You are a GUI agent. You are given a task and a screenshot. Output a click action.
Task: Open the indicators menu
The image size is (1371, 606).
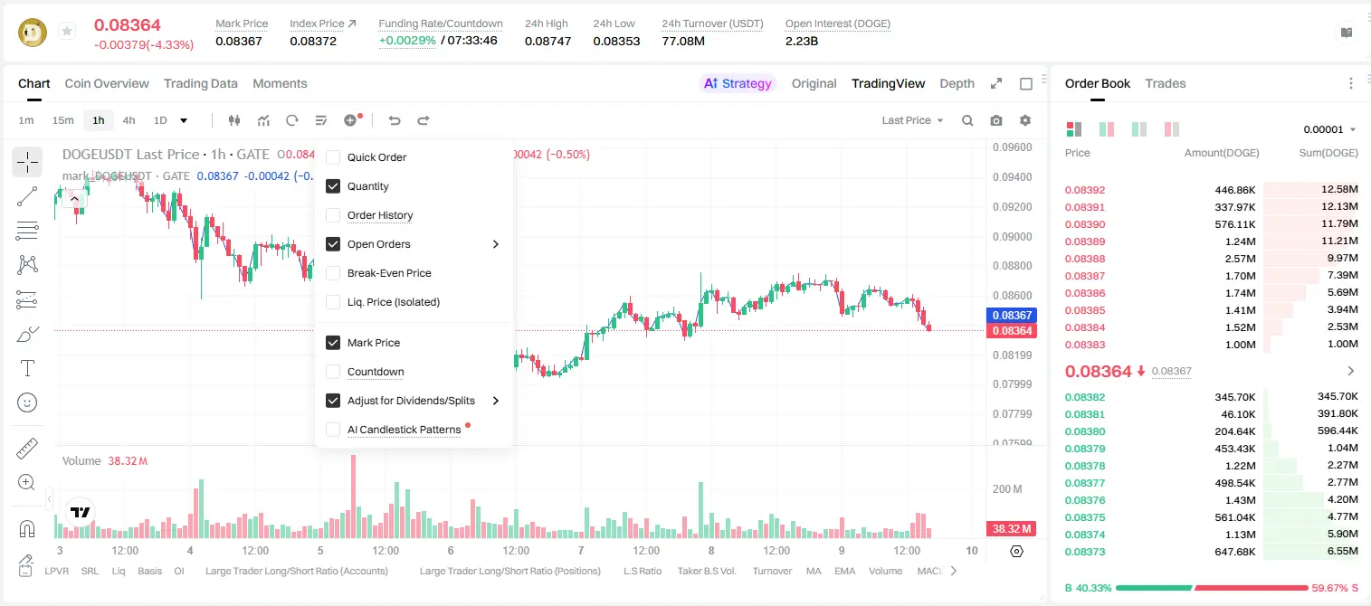coord(263,120)
